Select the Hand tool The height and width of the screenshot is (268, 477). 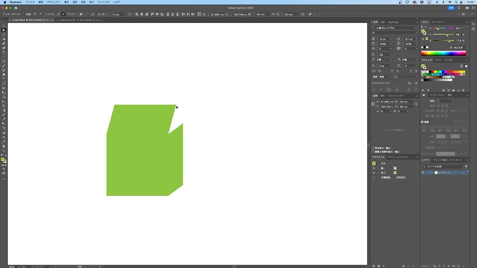4,146
